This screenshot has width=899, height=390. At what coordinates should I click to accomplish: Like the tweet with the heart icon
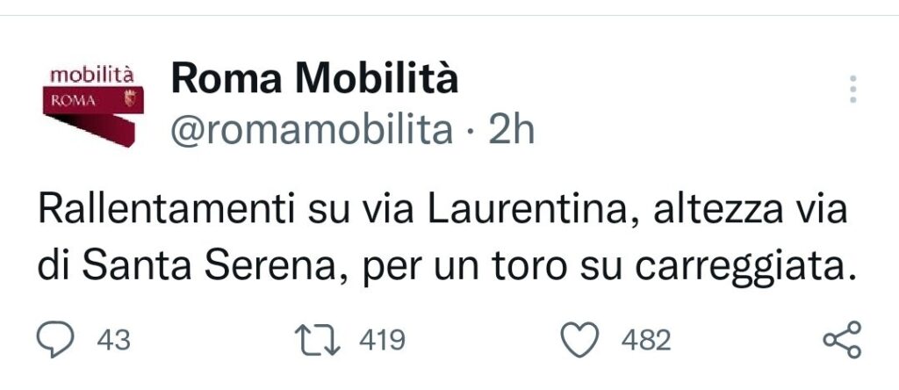(x=580, y=339)
